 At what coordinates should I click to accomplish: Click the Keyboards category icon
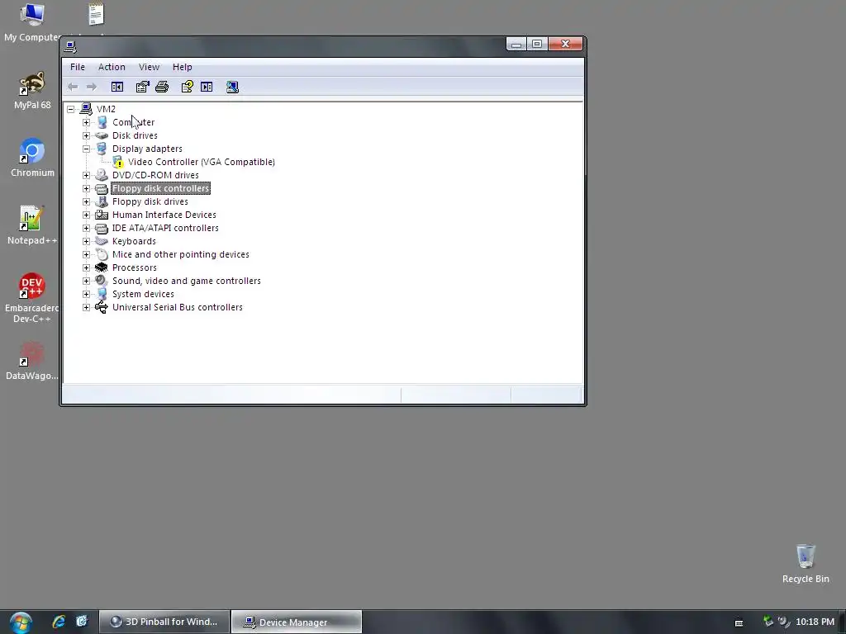point(102,241)
